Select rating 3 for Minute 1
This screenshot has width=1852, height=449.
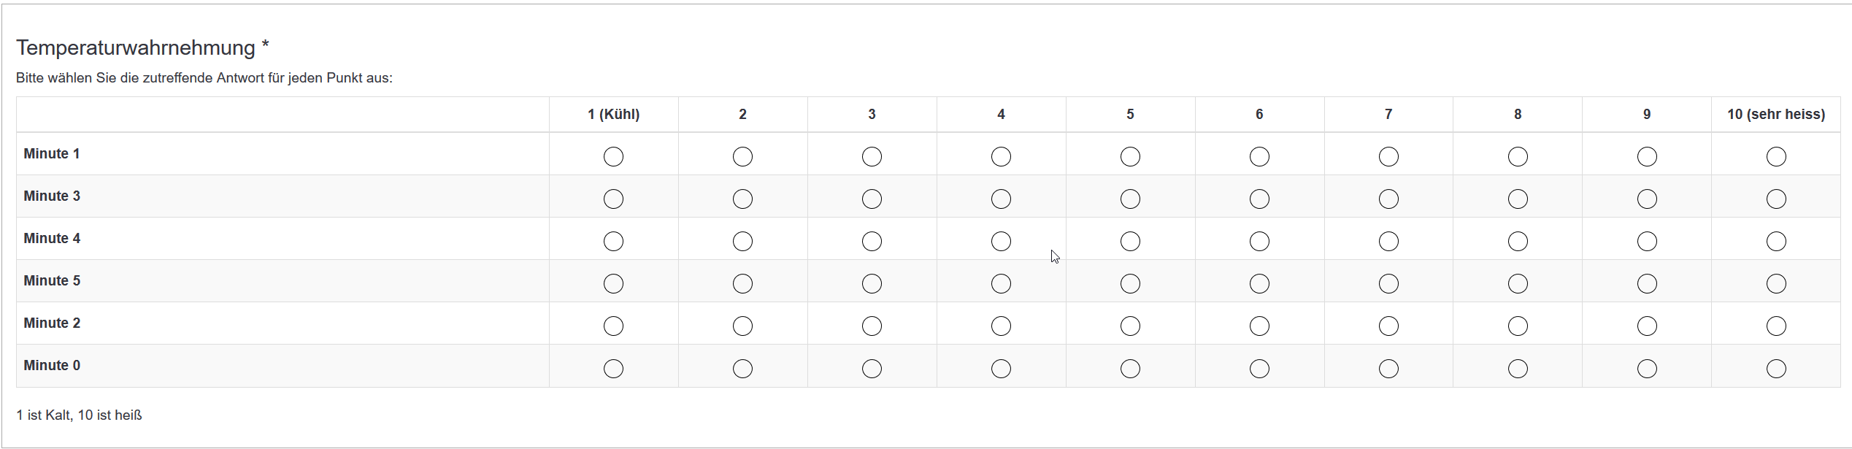point(872,157)
